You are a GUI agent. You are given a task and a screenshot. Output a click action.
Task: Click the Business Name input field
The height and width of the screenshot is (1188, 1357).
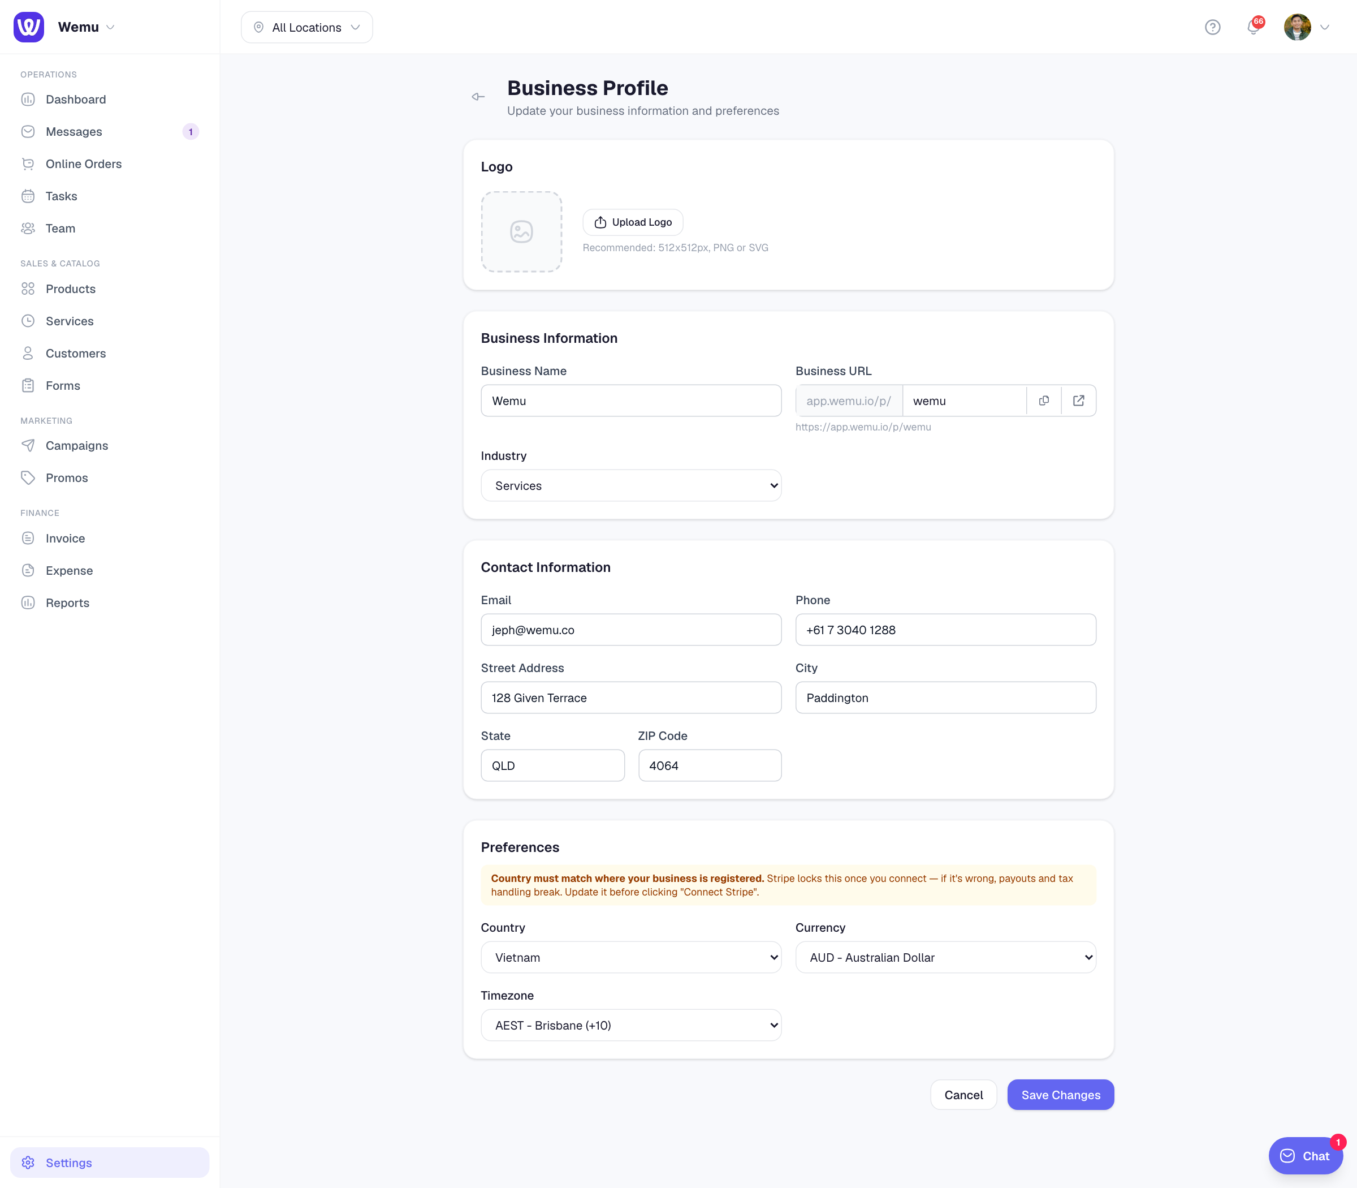click(631, 401)
